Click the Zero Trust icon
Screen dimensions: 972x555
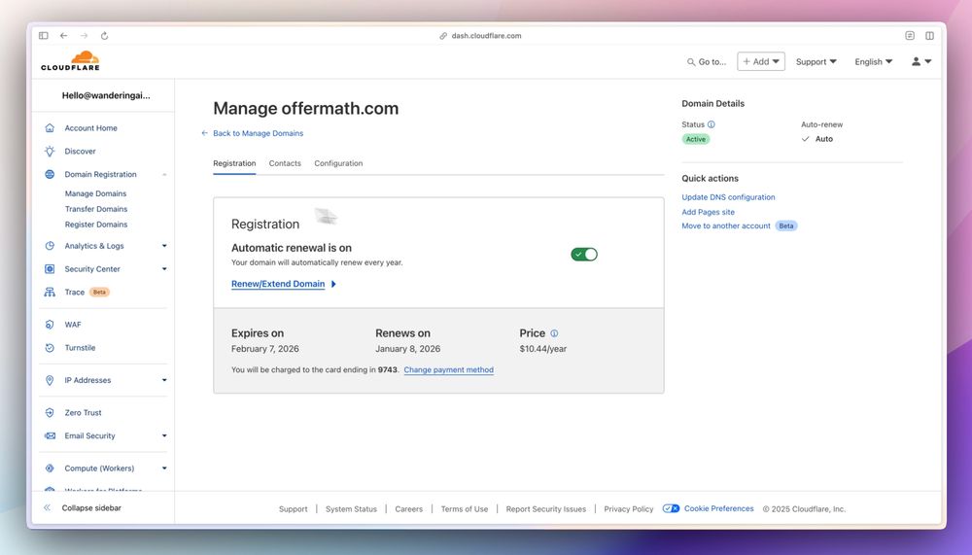(x=50, y=412)
